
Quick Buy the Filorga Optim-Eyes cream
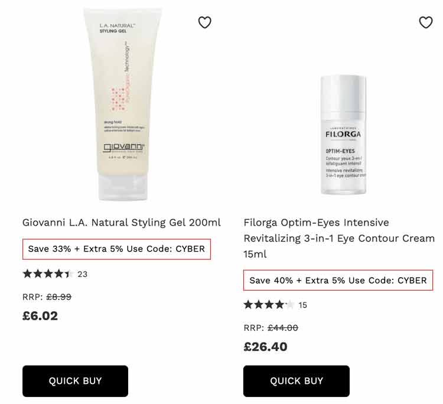coord(297,381)
